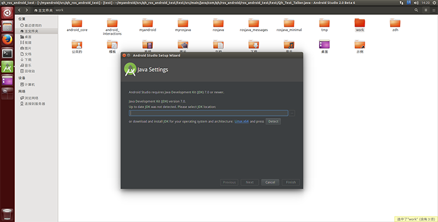
Task: Select the rosjava_minimal folder
Action: [289, 25]
